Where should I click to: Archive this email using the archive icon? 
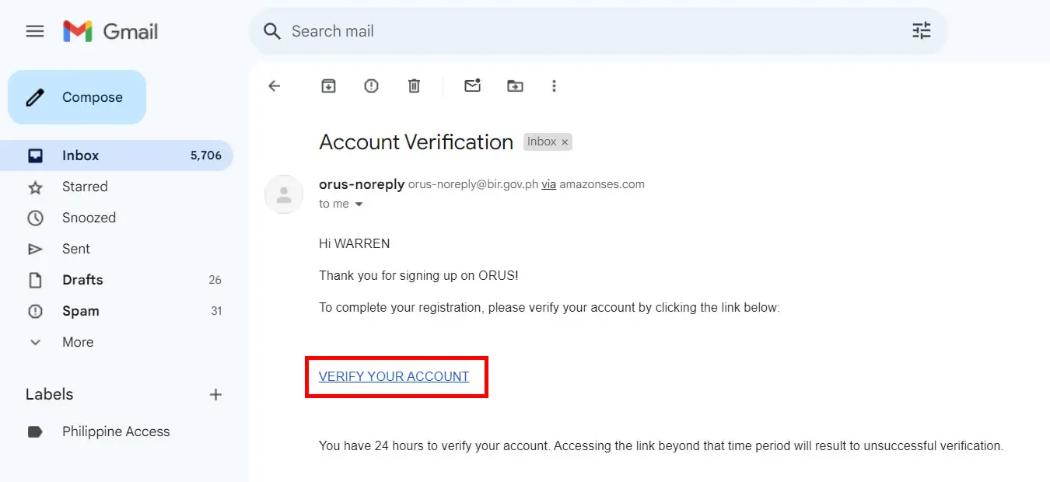tap(328, 86)
